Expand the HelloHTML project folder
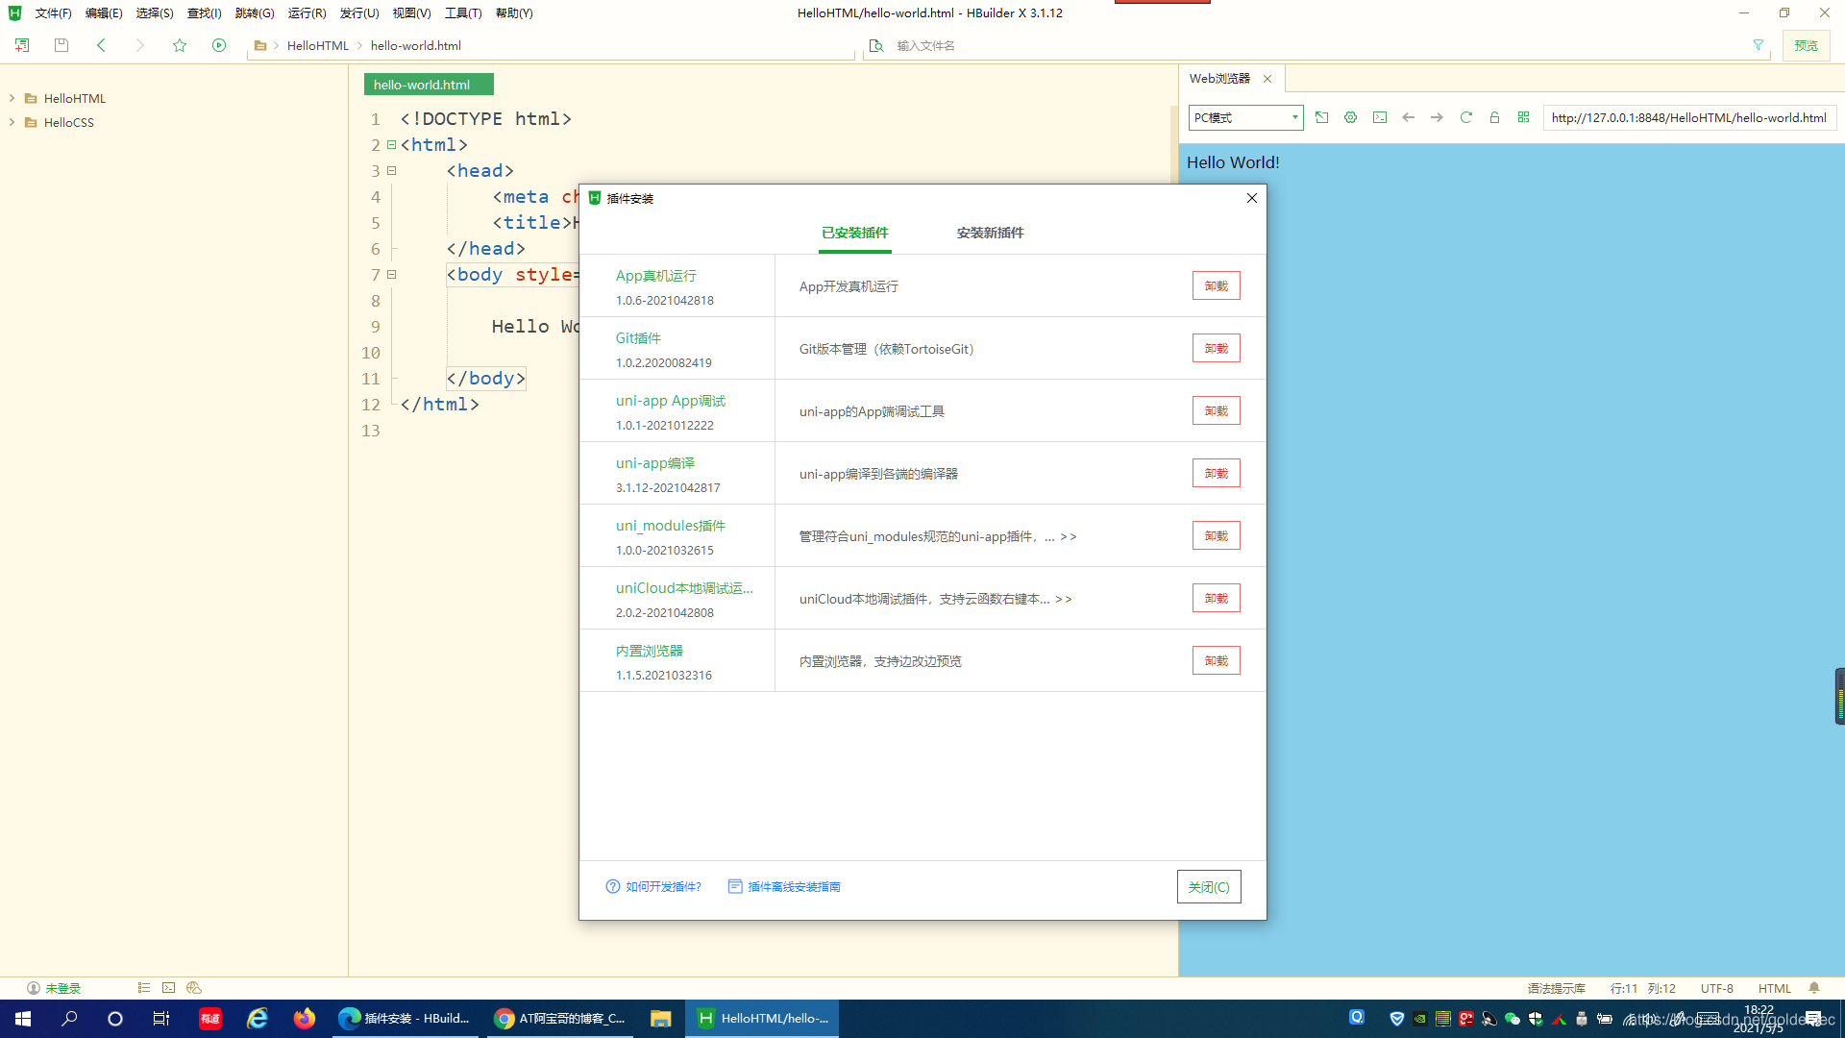The width and height of the screenshot is (1845, 1038). pos(12,98)
